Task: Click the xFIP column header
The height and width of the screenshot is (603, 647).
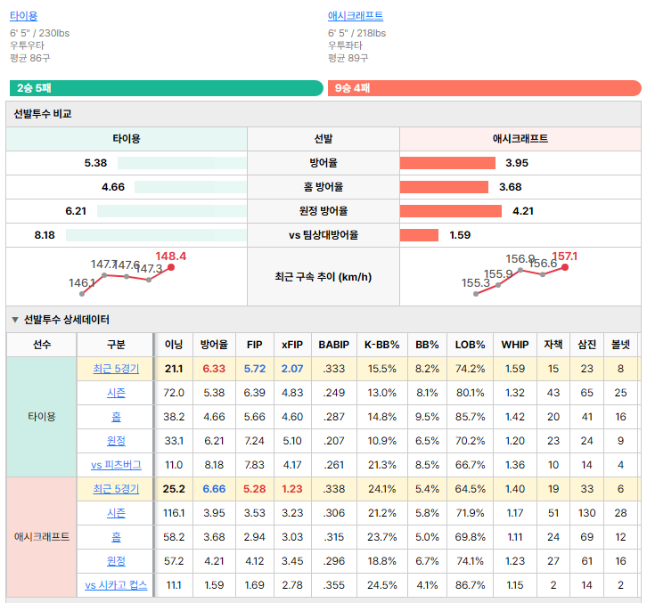Action: pyautogui.click(x=292, y=345)
